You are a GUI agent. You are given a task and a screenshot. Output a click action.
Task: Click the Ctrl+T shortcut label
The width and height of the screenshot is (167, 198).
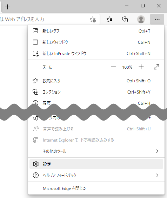[x=144, y=31]
